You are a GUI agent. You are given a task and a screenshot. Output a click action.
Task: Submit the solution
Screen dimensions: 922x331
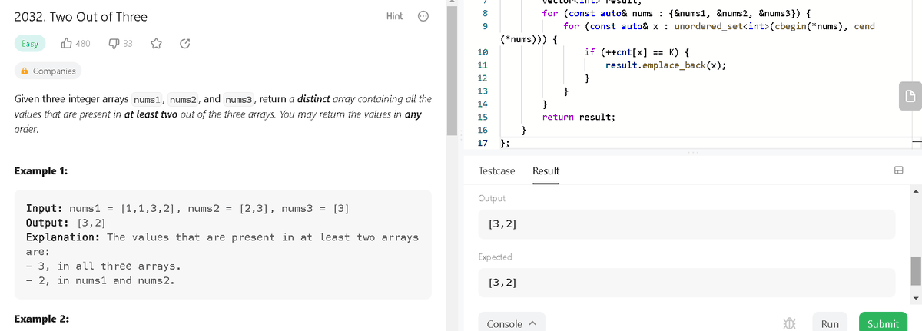(883, 324)
